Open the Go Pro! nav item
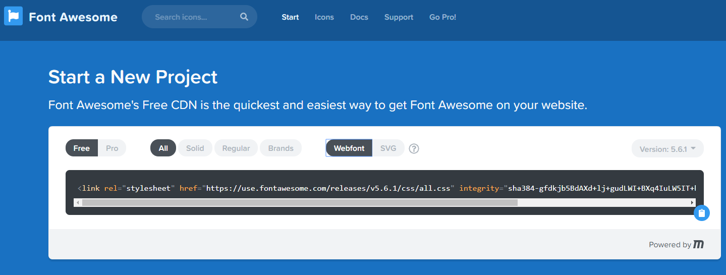 click(x=442, y=17)
